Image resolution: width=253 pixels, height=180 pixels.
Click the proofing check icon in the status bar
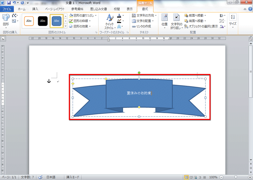(40, 177)
